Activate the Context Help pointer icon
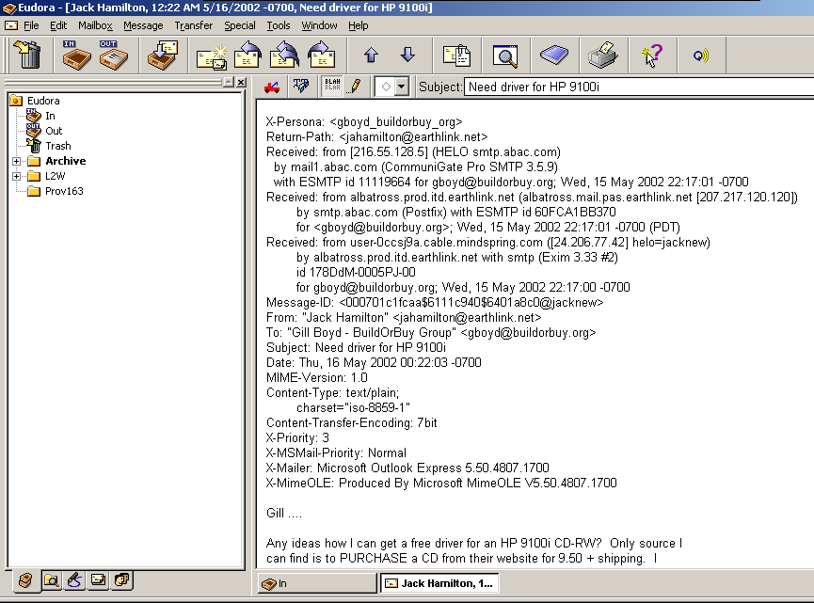This screenshot has width=814, height=603. pyautogui.click(x=652, y=55)
